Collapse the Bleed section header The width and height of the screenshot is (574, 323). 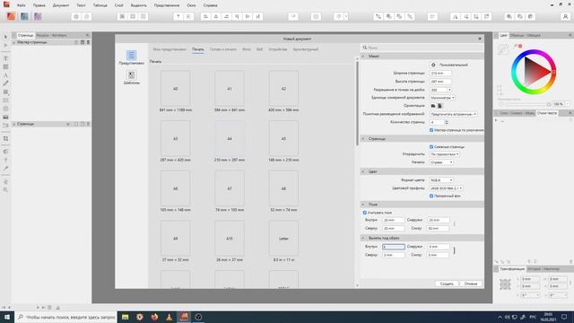[422, 238]
